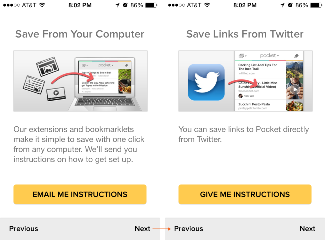
Task: Go back with Previous on the Twitter screen
Action: pos(189,229)
